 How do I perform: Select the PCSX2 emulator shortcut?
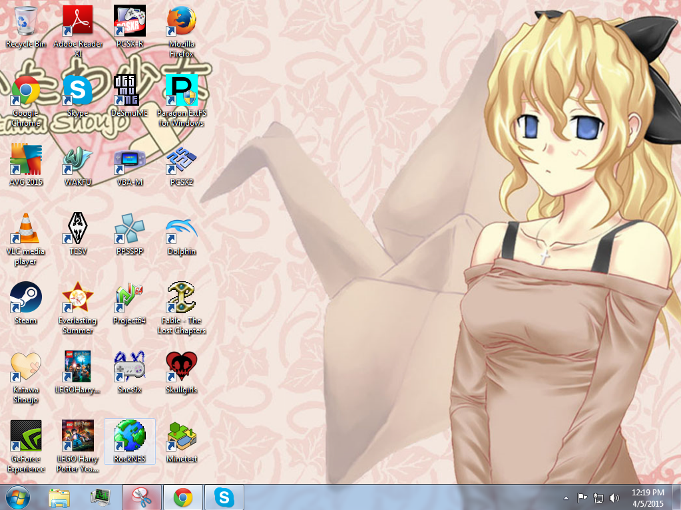[182, 165]
